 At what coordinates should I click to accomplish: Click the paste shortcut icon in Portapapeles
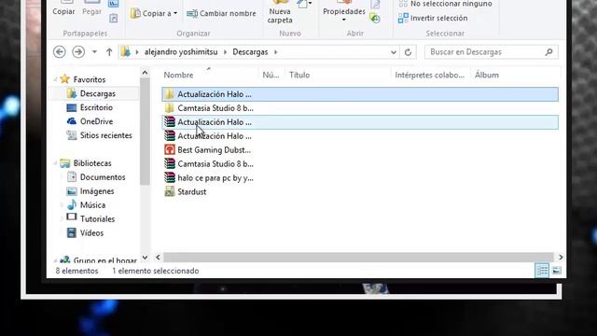114,18
